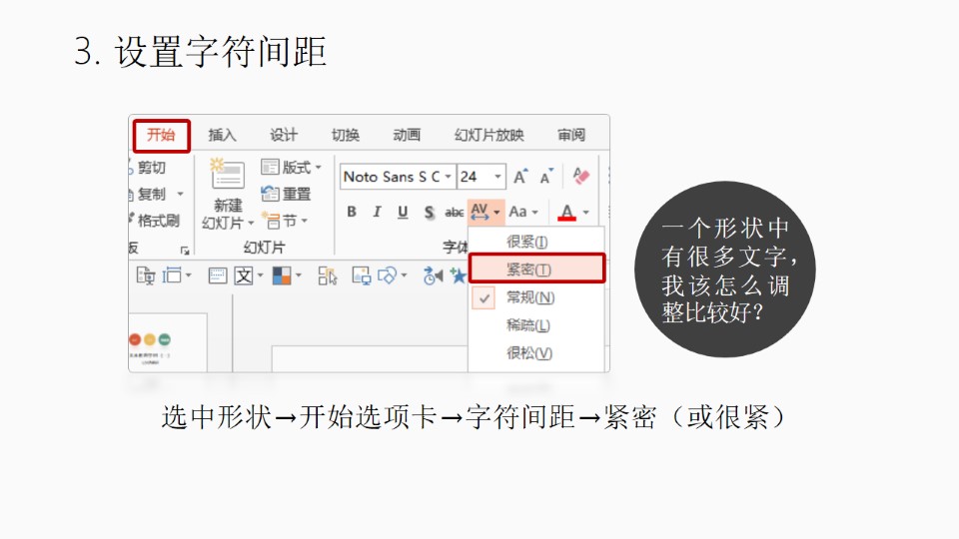Choose 很紧(I) character spacing
Screen dimensions: 959x539
[x=526, y=242]
